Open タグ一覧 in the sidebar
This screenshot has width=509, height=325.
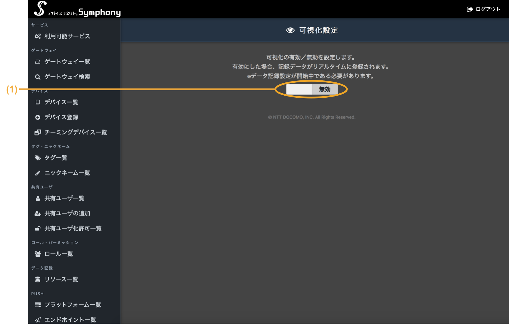(x=56, y=158)
